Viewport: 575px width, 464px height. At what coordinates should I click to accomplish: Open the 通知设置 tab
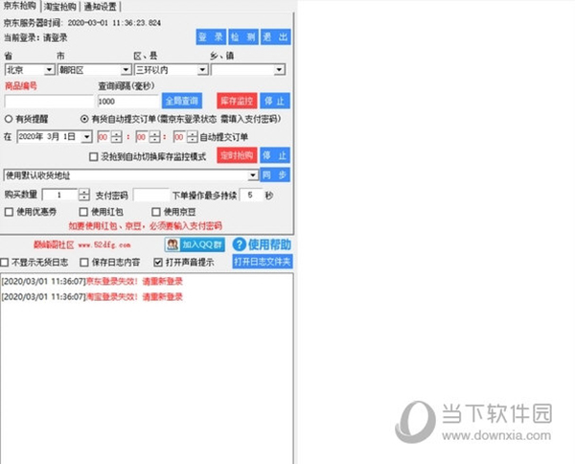tap(100, 7)
